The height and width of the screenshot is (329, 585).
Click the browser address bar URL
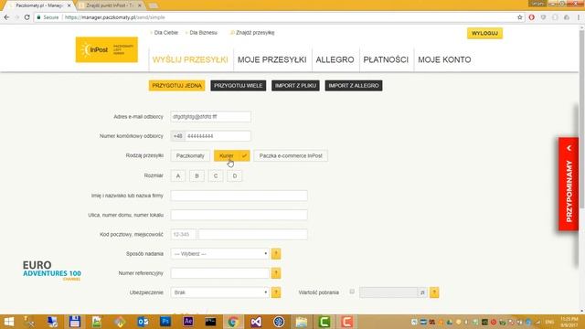pyautogui.click(x=115, y=17)
